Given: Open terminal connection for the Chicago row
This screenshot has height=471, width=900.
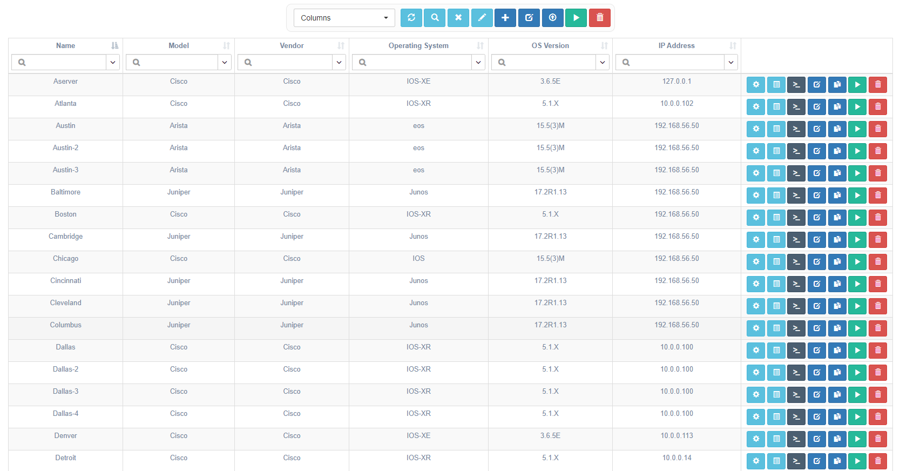Looking at the screenshot, I should (x=796, y=262).
